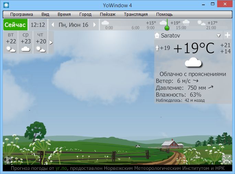This screenshot has width=235, height=174.
Task: Open the Пейзаж menu
Action: pyautogui.click(x=108, y=14)
